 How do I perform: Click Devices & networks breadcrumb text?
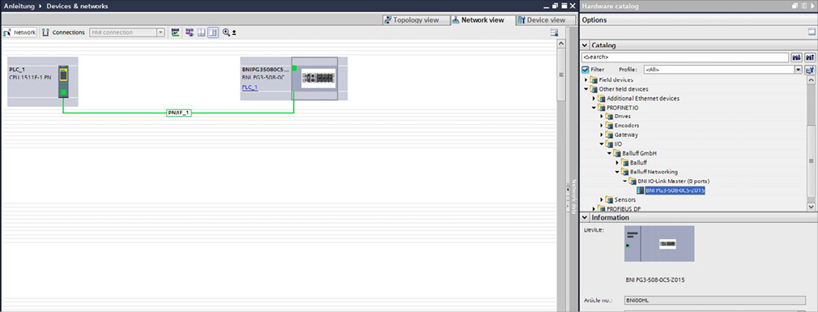[77, 6]
